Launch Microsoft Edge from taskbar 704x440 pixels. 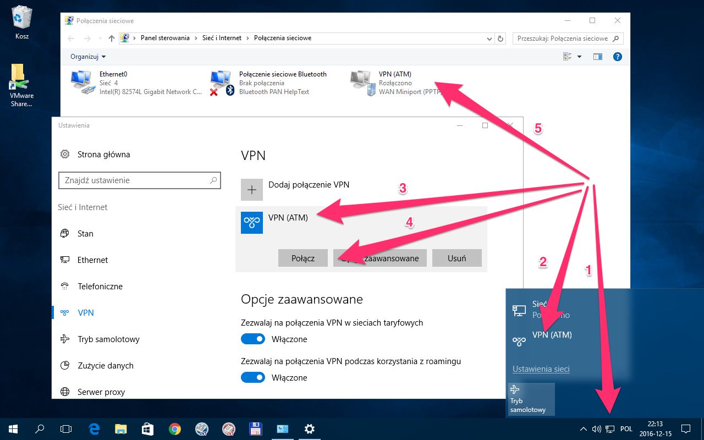click(x=94, y=429)
